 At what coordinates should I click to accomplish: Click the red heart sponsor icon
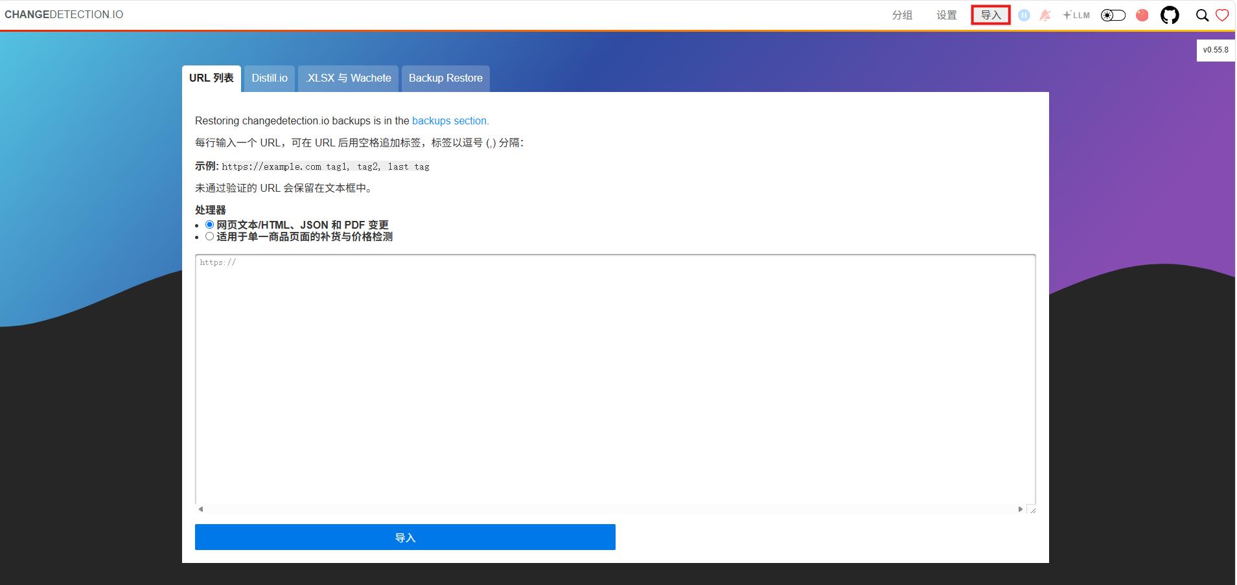1222,15
